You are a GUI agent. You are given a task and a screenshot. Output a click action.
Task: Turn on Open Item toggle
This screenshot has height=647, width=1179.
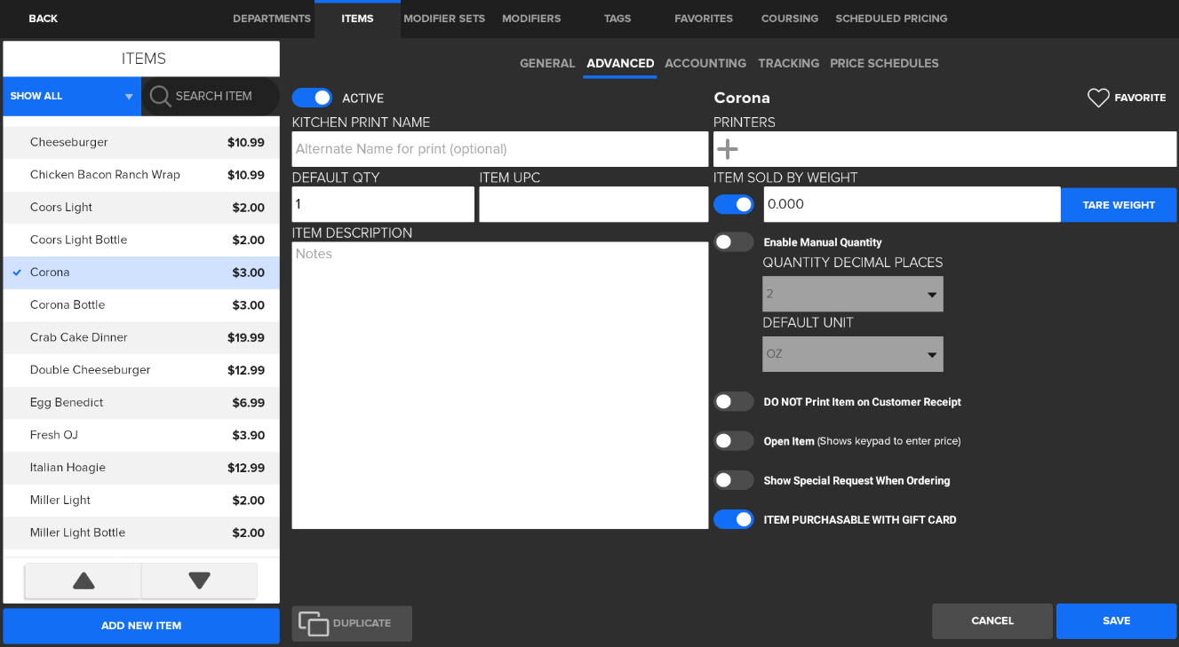click(x=734, y=441)
